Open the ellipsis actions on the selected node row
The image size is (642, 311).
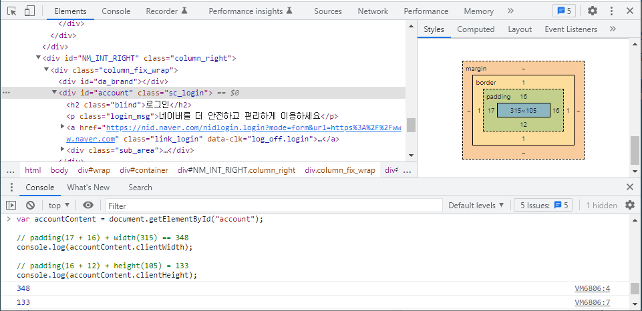coord(6,93)
